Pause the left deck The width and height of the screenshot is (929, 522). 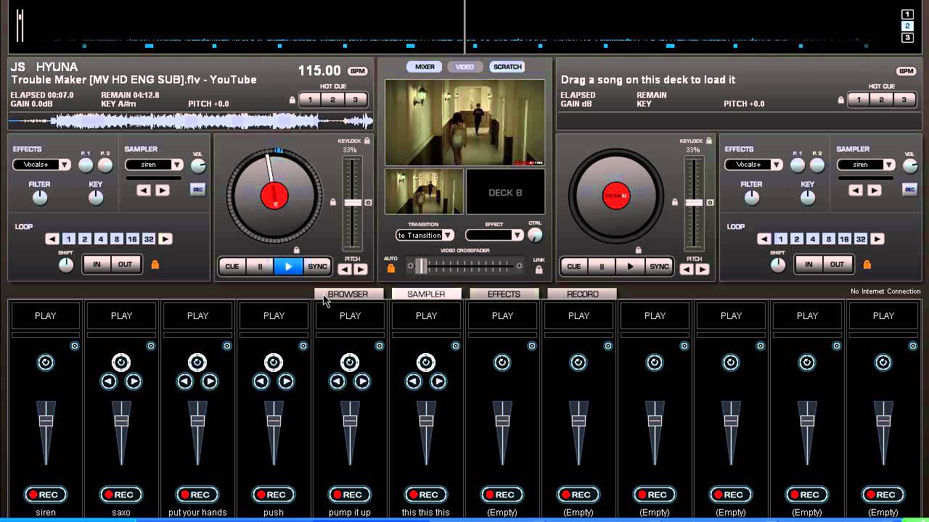tap(260, 266)
